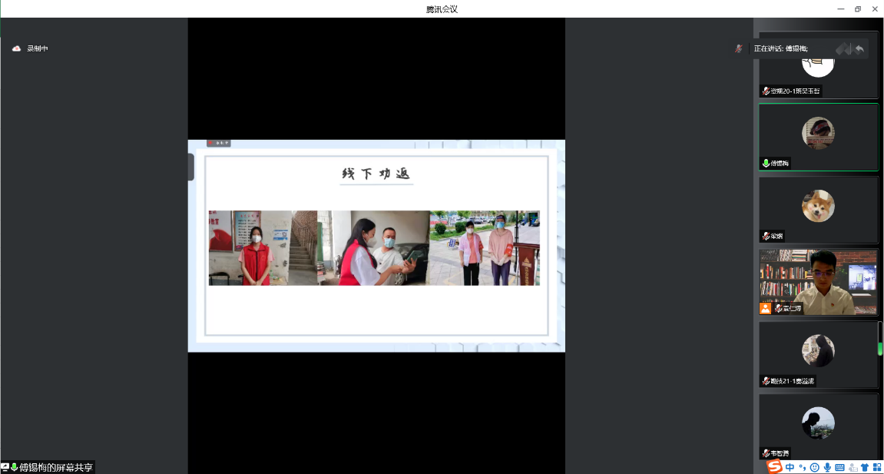Open the Sogou emoji smiley panel
Viewport: 884px width, 474px height.
pos(815,466)
